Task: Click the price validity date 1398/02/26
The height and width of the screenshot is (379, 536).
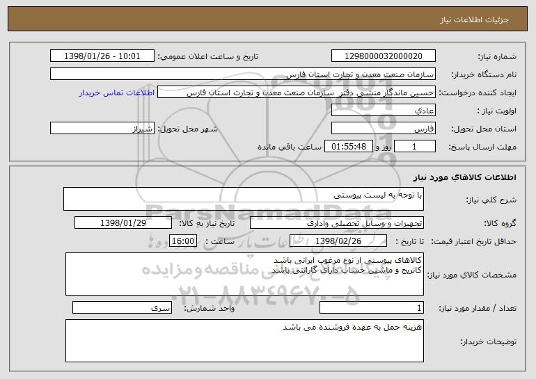Action: pyautogui.click(x=338, y=241)
